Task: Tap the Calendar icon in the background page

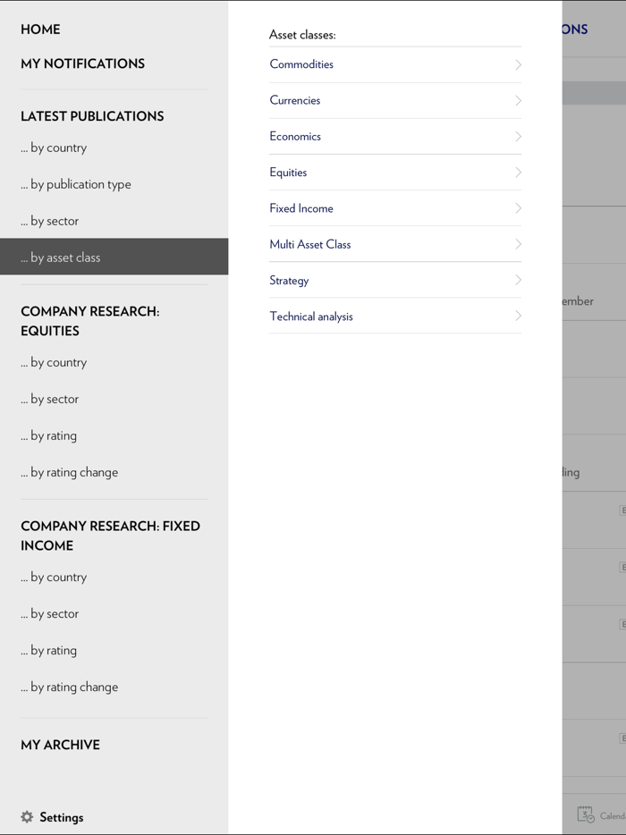Action: click(x=586, y=814)
